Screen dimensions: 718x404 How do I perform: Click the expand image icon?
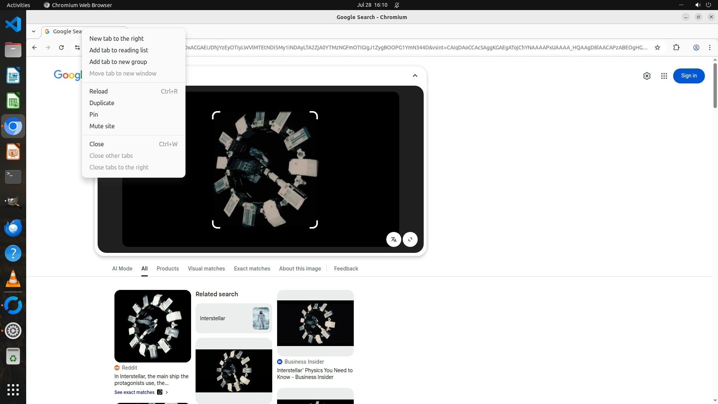click(x=410, y=239)
